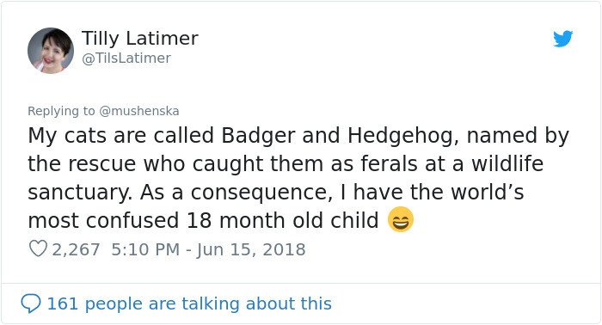Click the phrase 'As a consequence'

[x=236, y=193]
